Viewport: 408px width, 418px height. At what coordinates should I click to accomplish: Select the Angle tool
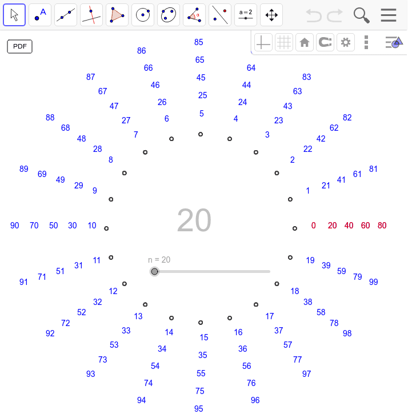coord(194,15)
